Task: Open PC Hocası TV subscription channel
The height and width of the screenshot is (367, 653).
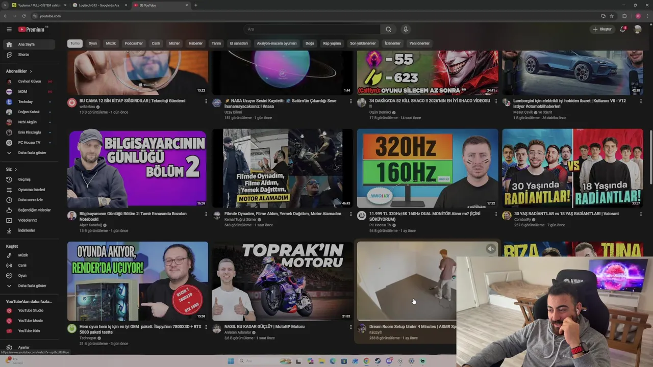Action: (x=30, y=142)
